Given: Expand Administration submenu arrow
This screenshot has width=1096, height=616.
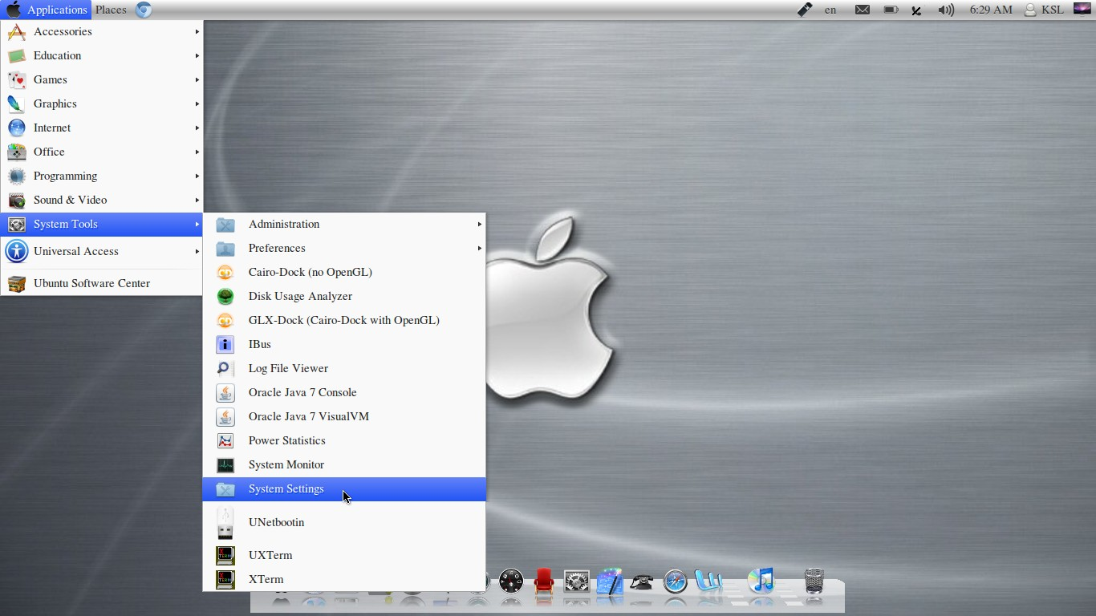Looking at the screenshot, I should coord(479,224).
